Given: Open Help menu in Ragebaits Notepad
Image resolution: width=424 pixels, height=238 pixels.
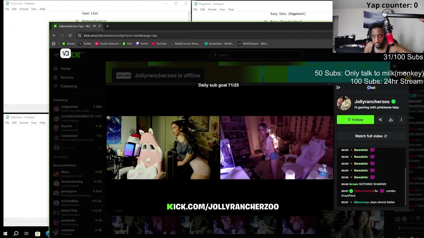Looking at the screenshot, I should point(231,9).
